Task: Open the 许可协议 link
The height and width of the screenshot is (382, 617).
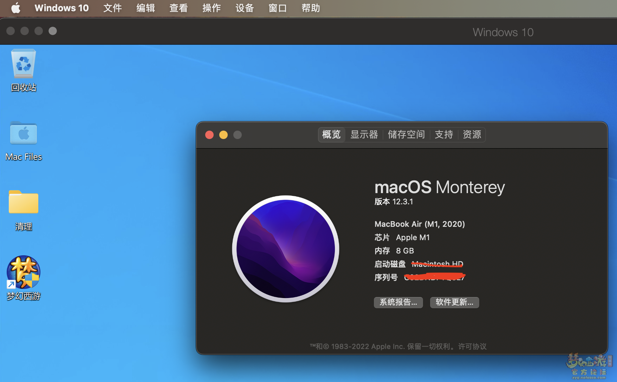Action: pyautogui.click(x=472, y=347)
